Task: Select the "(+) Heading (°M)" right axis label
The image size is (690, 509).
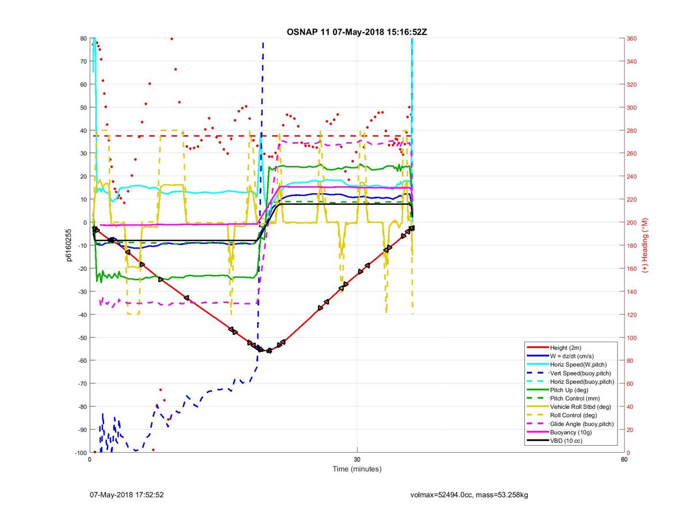Action: [645, 245]
